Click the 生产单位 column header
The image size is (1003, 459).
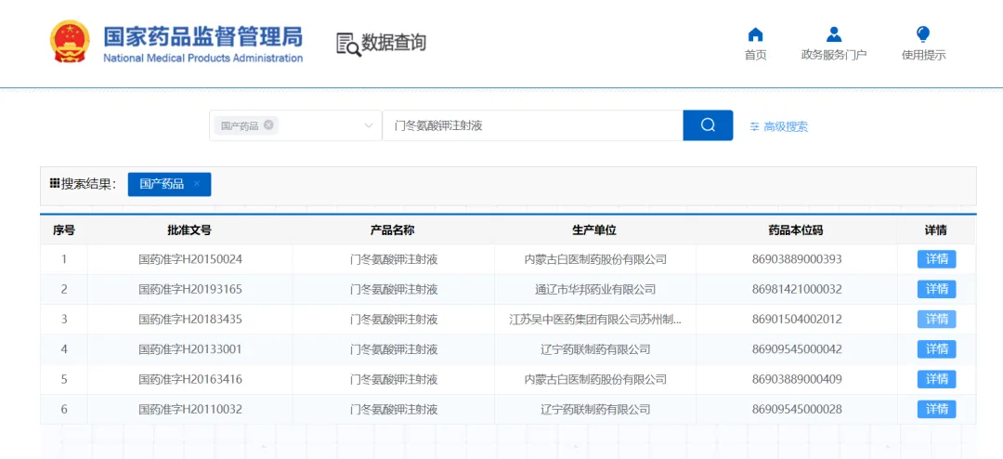point(595,229)
